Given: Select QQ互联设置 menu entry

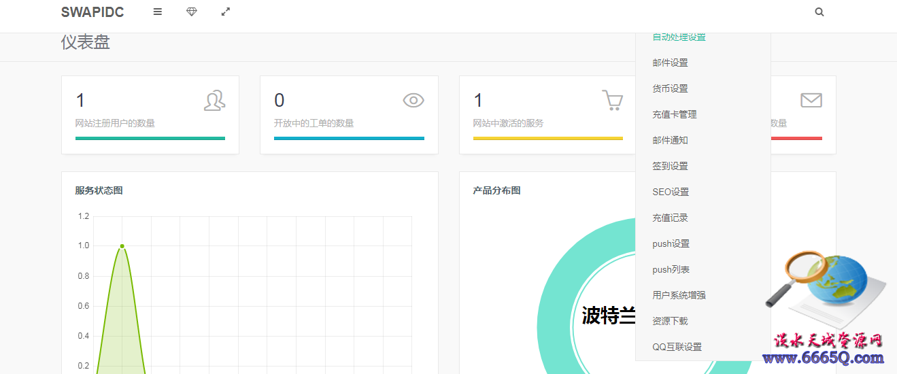Looking at the screenshot, I should [x=677, y=347].
